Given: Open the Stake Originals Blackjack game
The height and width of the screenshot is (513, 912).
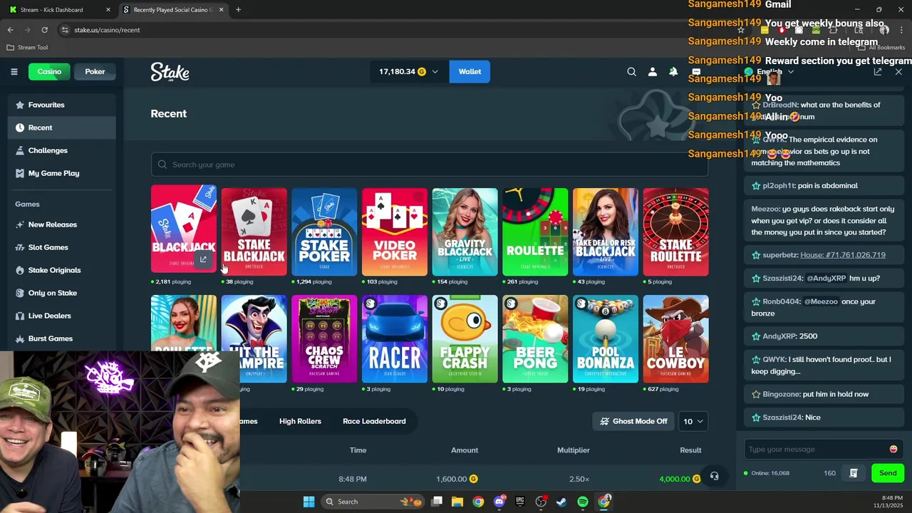Looking at the screenshot, I should [x=183, y=229].
